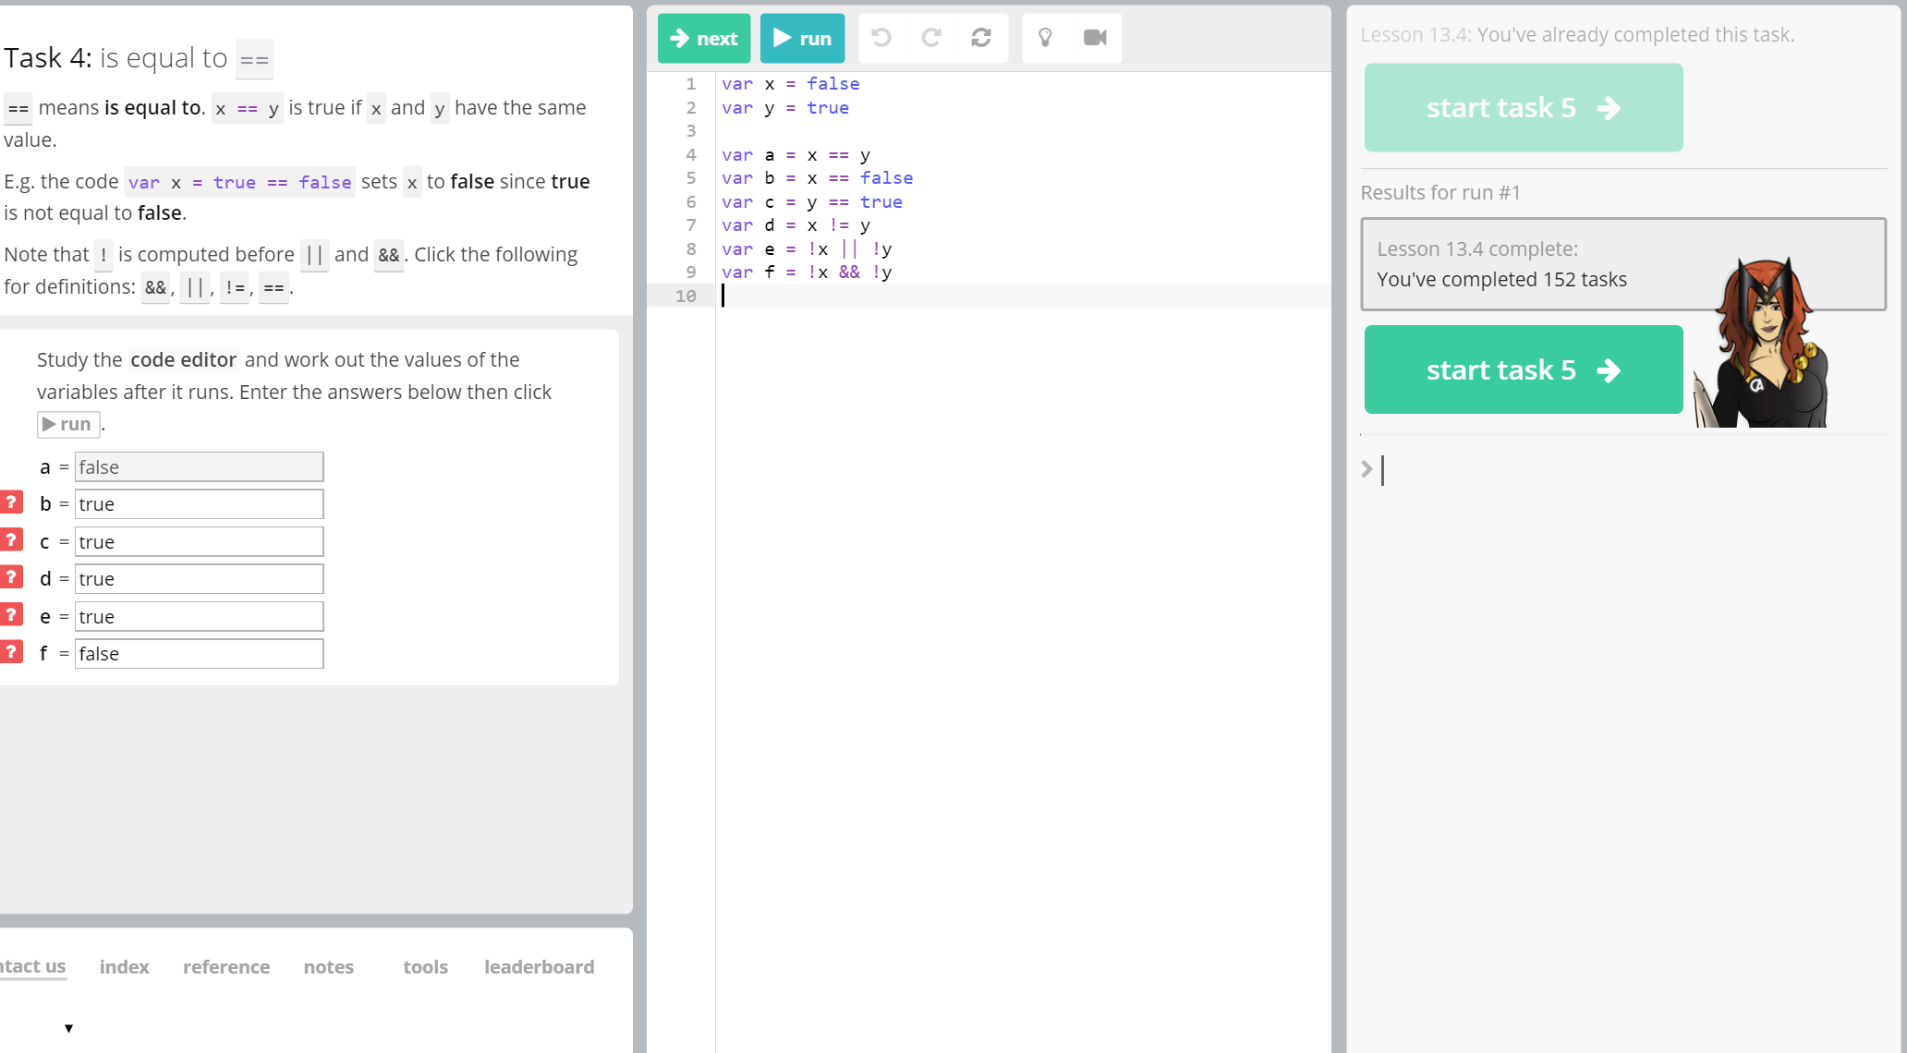
Task: Open the leaderboard tab
Action: point(539,967)
